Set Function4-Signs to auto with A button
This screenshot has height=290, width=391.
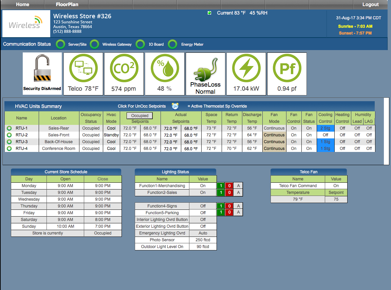(239, 206)
